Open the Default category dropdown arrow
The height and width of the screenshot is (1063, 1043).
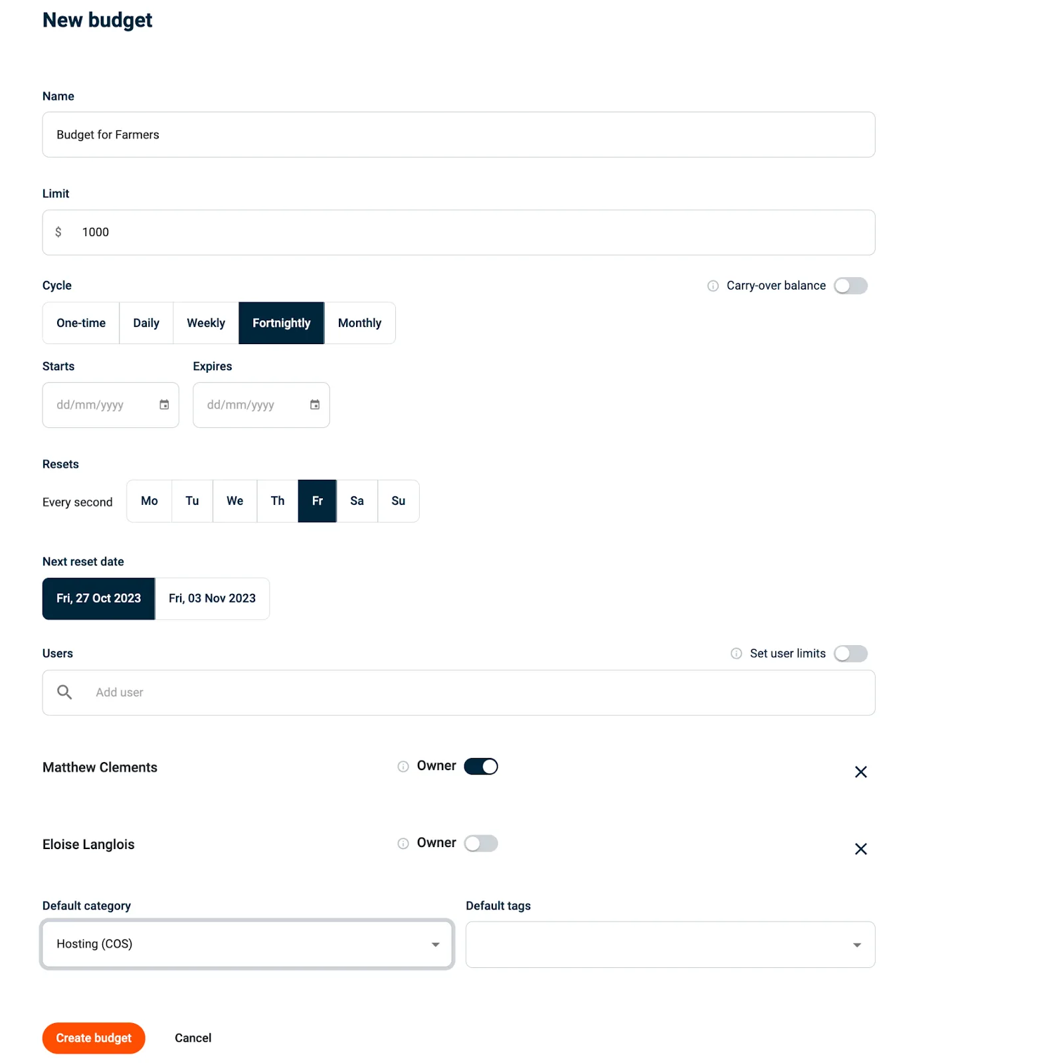(x=435, y=945)
